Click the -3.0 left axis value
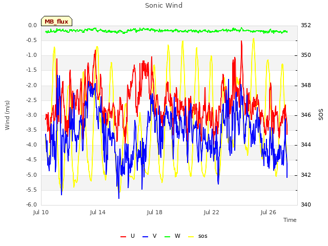The height and width of the screenshot is (246, 328). [x=31, y=115]
